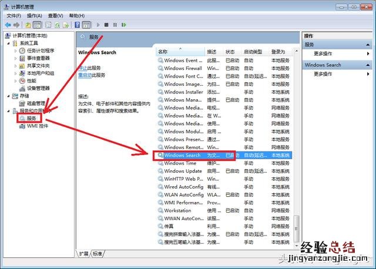Select the Windows Installer service gear icon
Viewport: 376px width, 269px height.
tap(160, 92)
